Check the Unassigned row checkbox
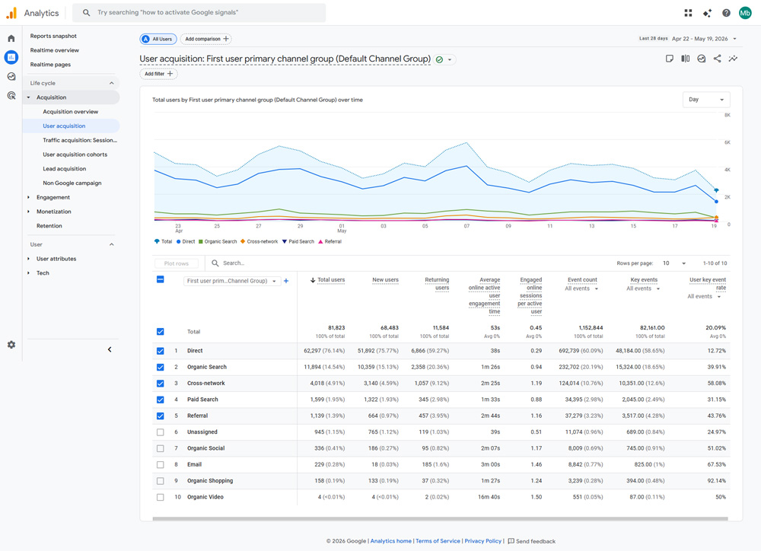Screen dimensions: 761x551 pyautogui.click(x=160, y=432)
